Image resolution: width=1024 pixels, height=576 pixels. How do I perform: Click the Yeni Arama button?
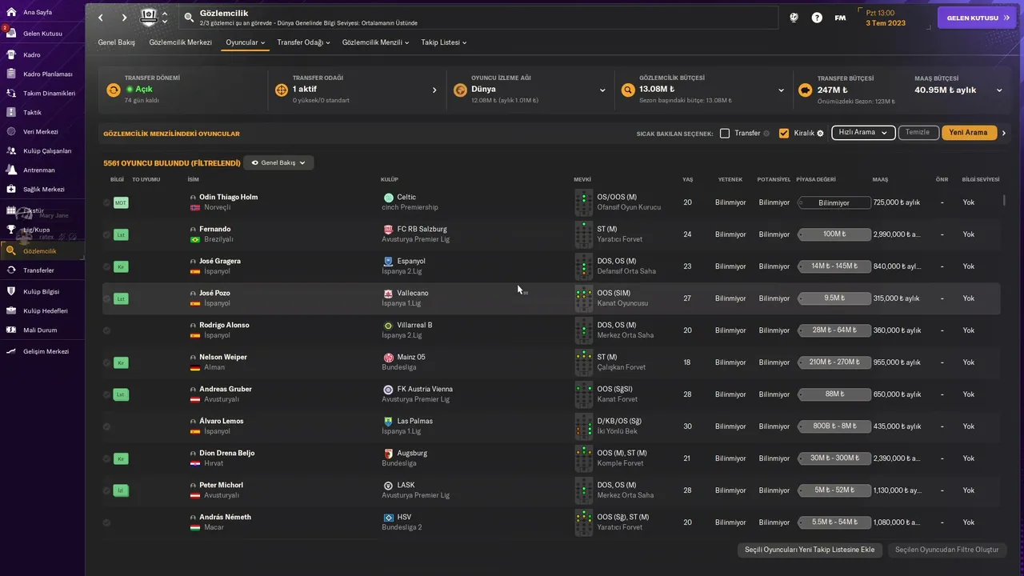pyautogui.click(x=969, y=133)
